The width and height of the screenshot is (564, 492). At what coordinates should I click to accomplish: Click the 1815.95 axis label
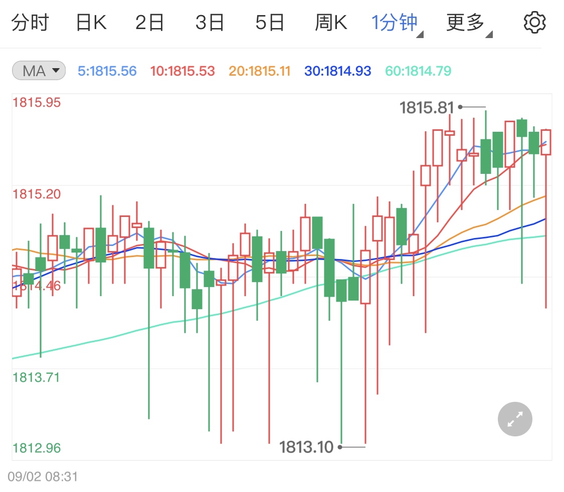point(36,103)
